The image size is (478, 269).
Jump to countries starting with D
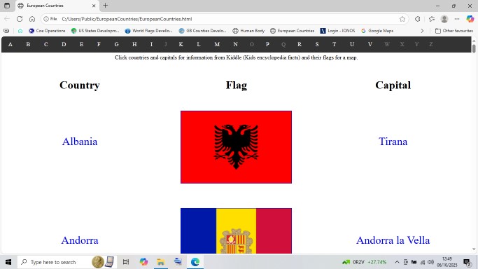click(x=64, y=44)
